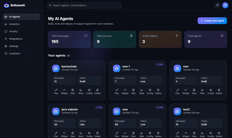232x138 pixels.
Task: Click the Total messages stat card
Action: click(x=69, y=39)
